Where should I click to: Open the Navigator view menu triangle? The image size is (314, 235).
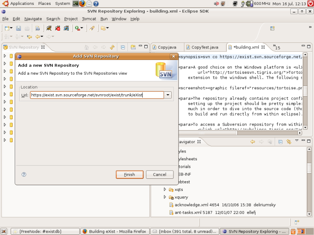296,142
